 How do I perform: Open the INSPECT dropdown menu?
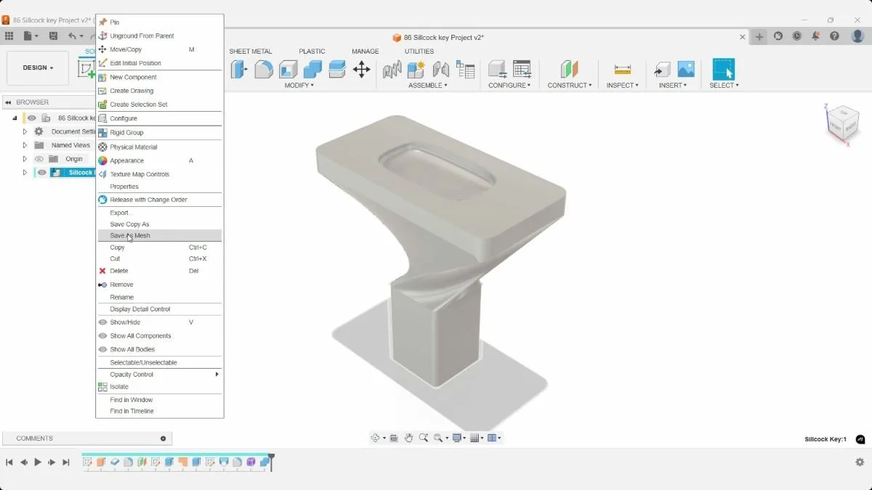(623, 86)
